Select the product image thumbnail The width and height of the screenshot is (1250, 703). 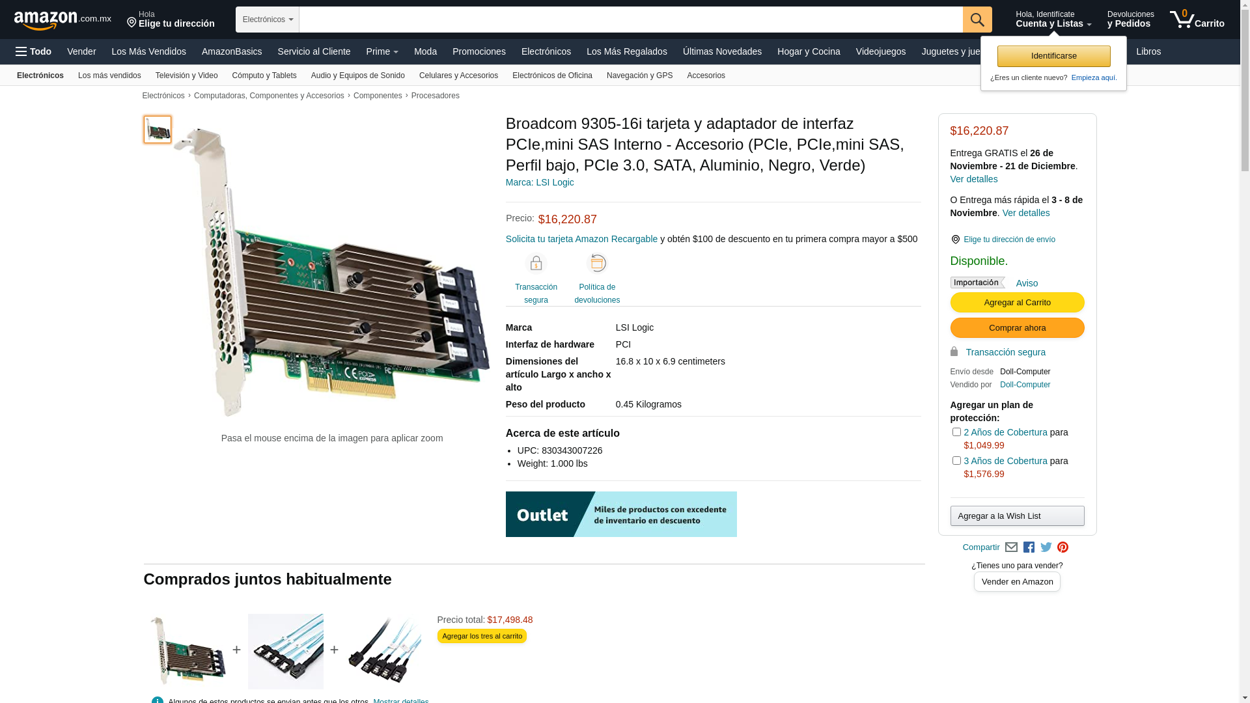pyautogui.click(x=158, y=130)
